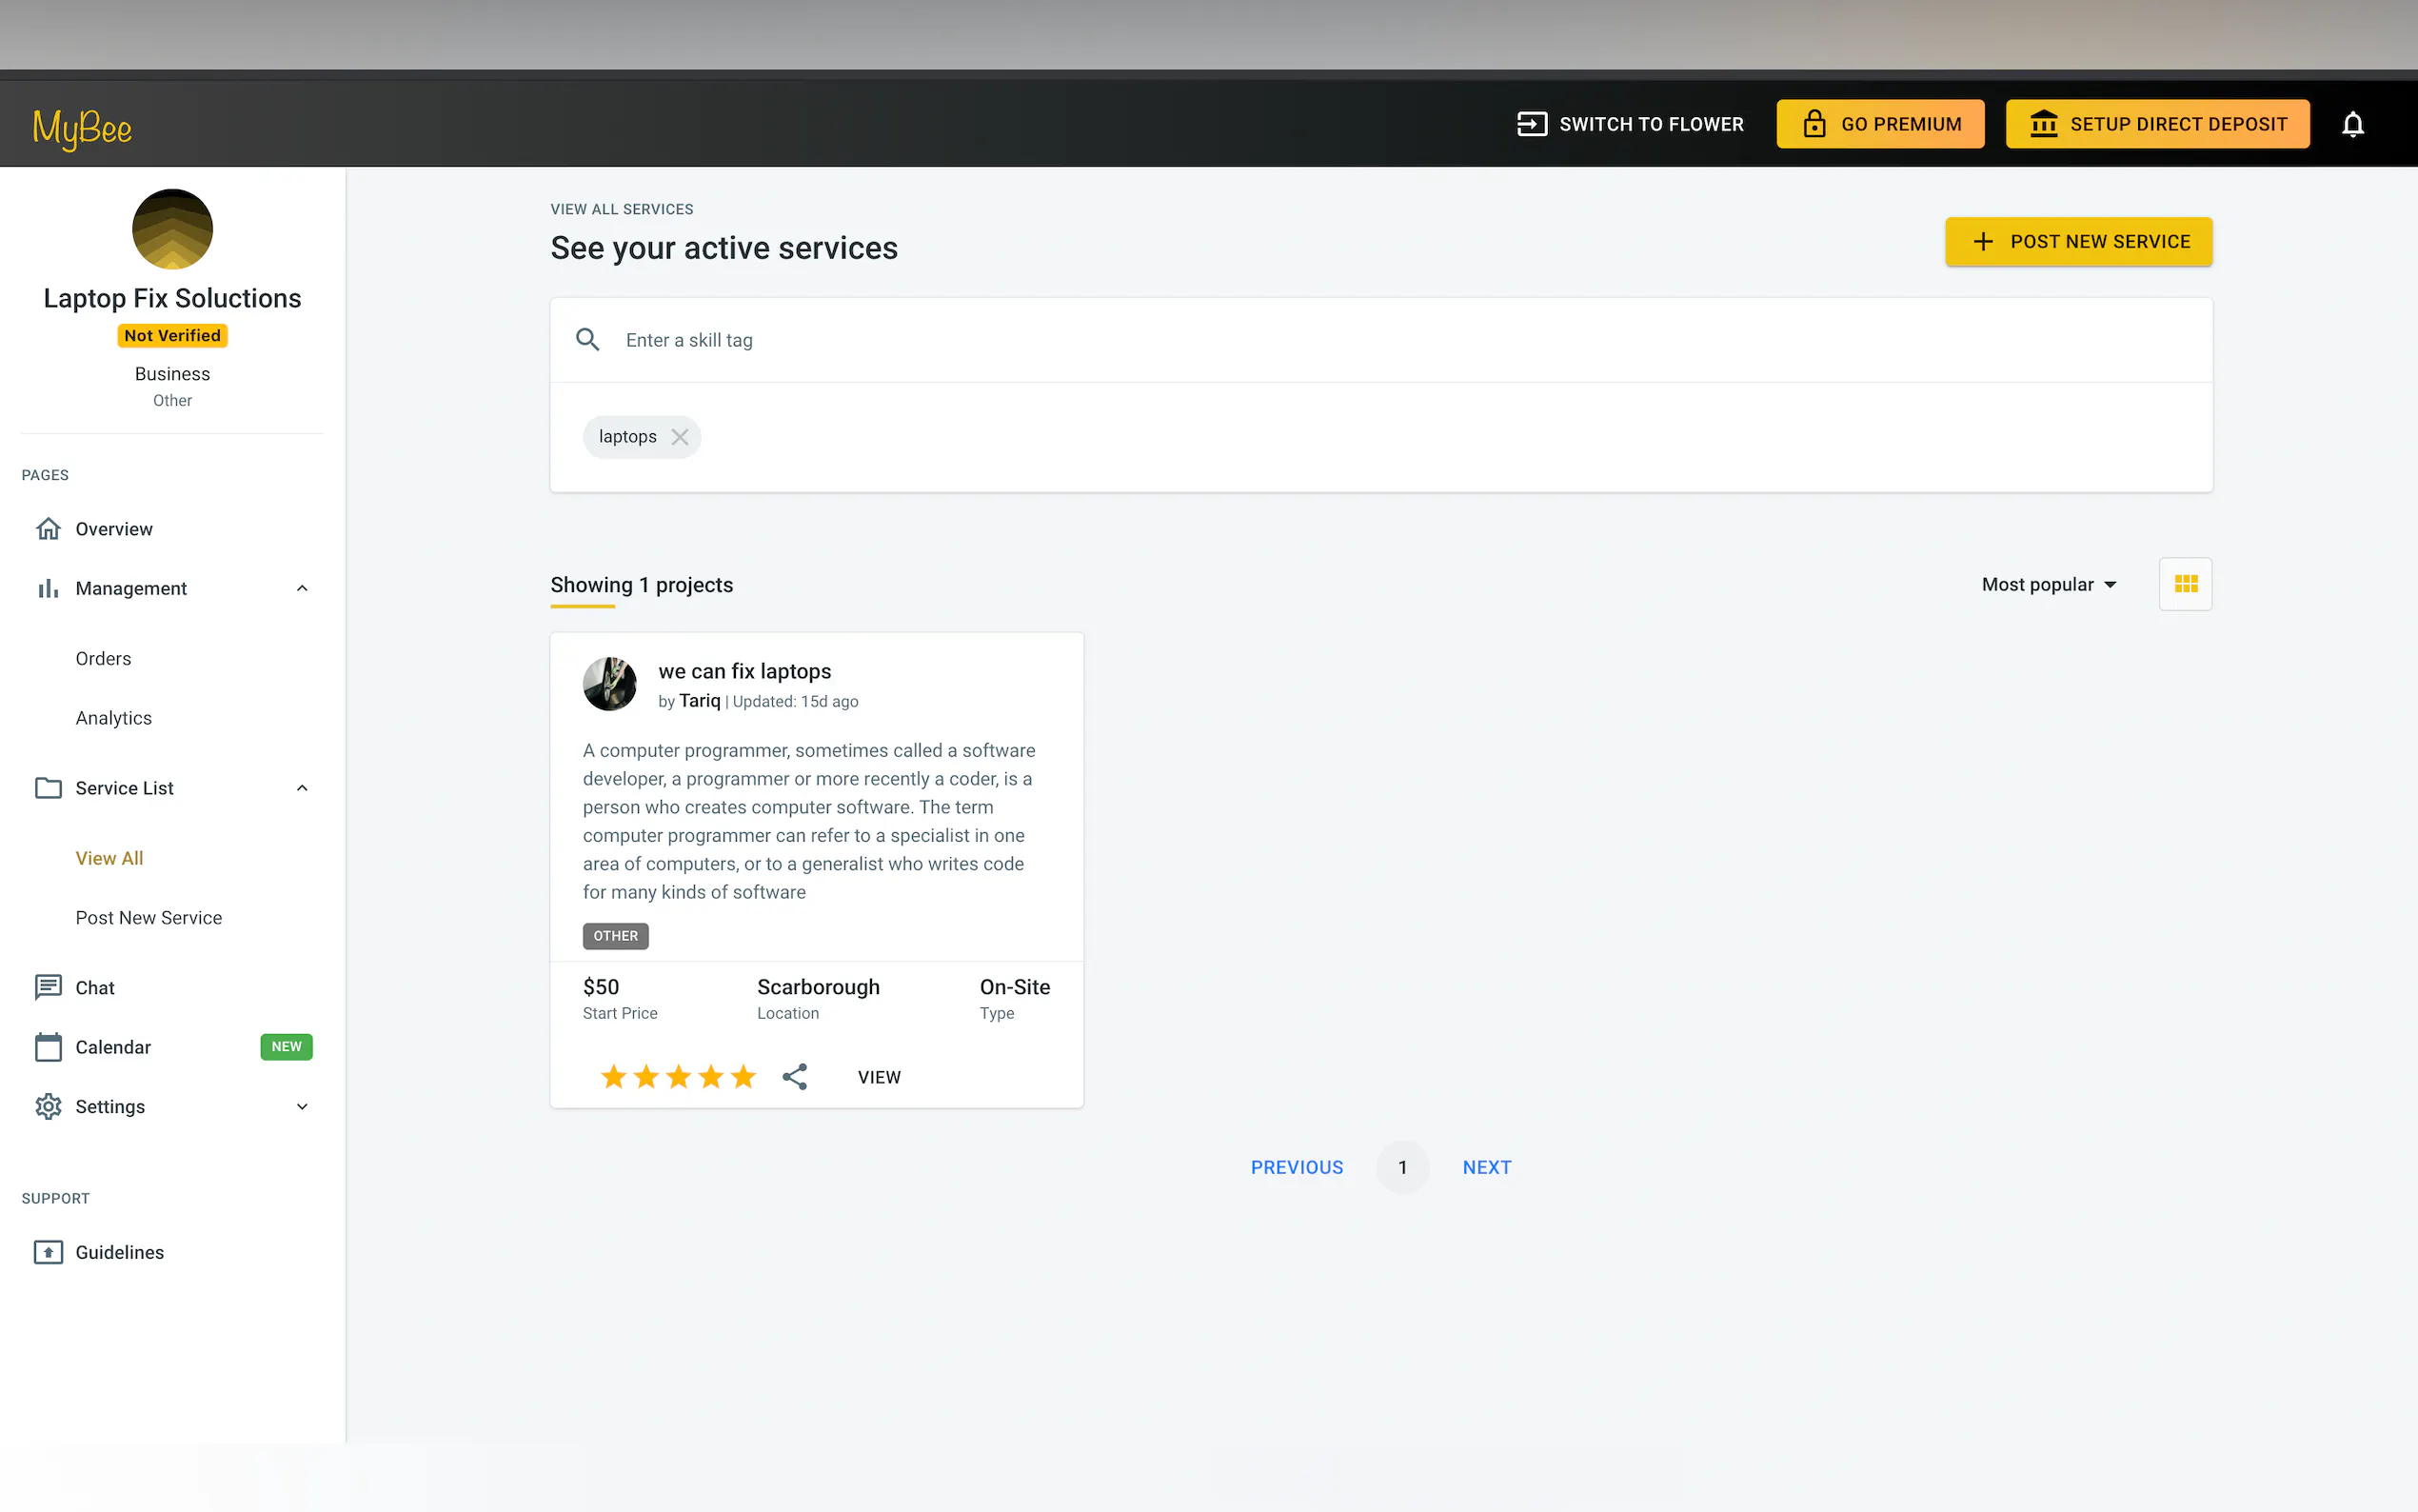Type in the skill tag search field

point(1399,340)
